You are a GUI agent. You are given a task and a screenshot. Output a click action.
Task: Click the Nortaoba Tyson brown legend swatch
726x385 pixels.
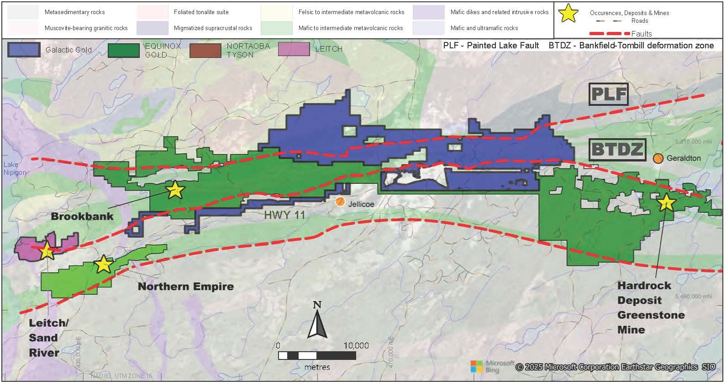click(x=205, y=50)
